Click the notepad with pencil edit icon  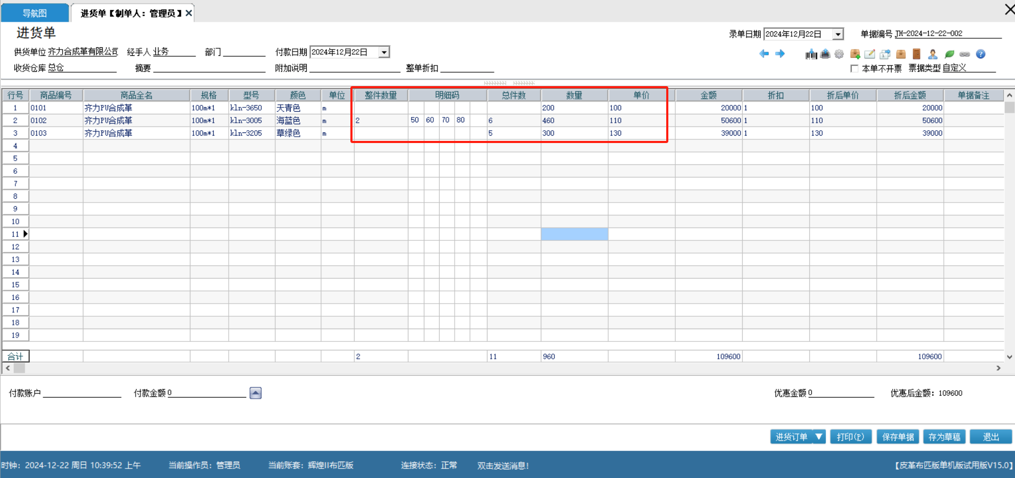coord(870,54)
